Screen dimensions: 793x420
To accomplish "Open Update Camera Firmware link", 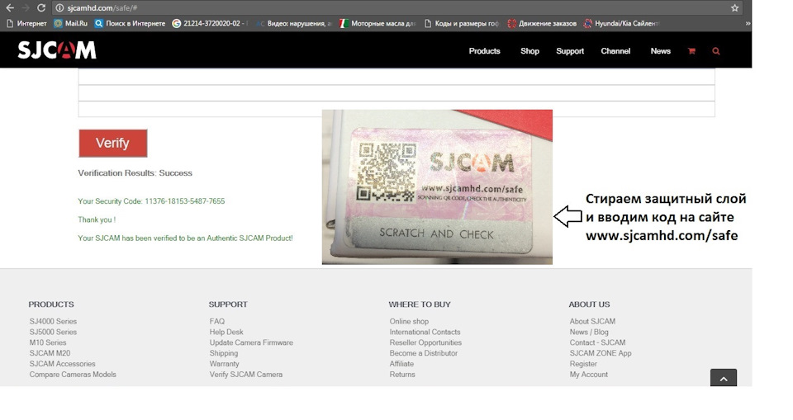I will pyautogui.click(x=251, y=342).
